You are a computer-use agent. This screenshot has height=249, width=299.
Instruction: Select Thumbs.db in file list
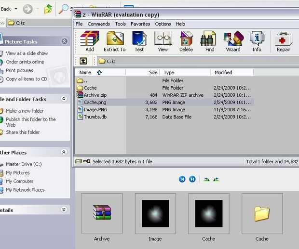[165, 117]
